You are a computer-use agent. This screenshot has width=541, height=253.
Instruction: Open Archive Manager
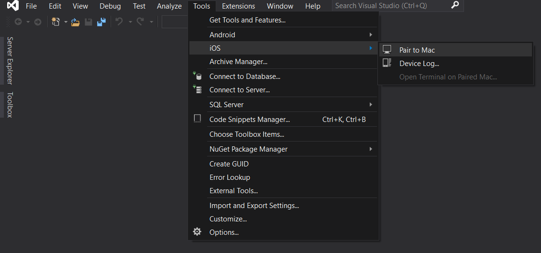[283, 62]
